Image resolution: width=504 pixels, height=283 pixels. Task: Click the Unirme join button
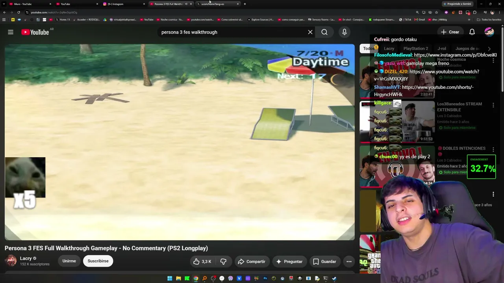[69, 261]
